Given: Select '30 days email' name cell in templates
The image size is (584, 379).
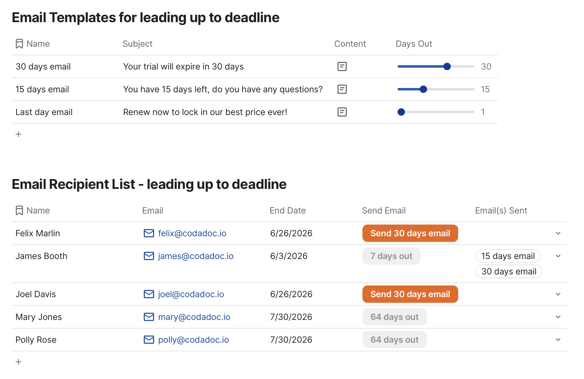Looking at the screenshot, I should point(43,66).
